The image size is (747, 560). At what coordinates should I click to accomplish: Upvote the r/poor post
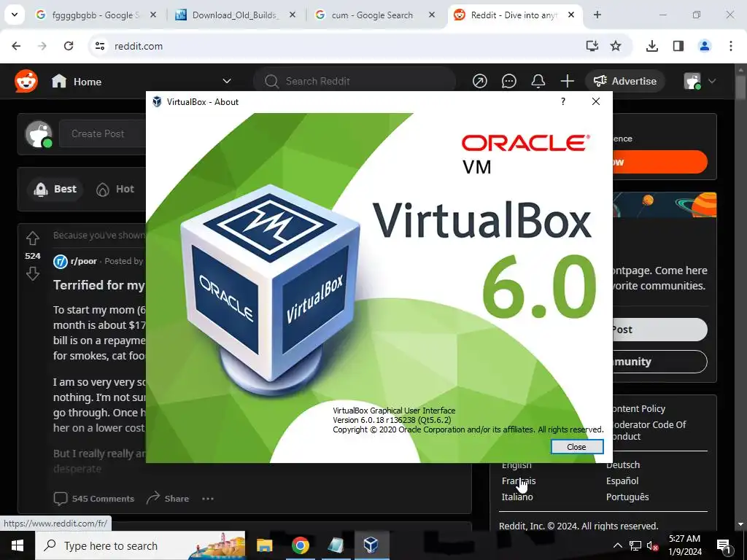32,238
